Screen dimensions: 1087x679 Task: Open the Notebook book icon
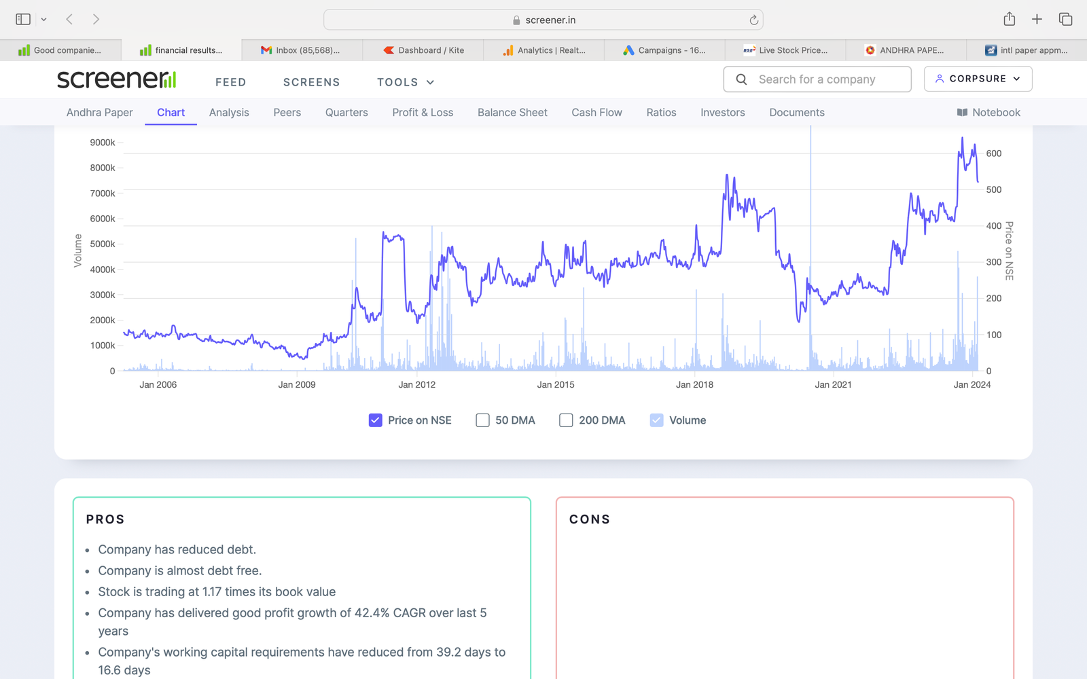[962, 113]
